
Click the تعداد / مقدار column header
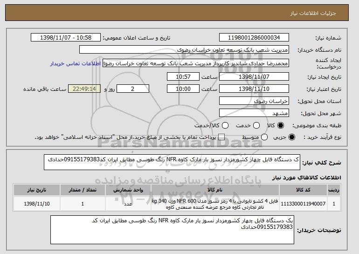click(83, 190)
